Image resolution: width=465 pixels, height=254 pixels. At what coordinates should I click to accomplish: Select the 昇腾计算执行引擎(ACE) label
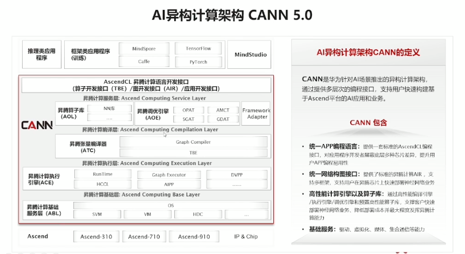44,179
